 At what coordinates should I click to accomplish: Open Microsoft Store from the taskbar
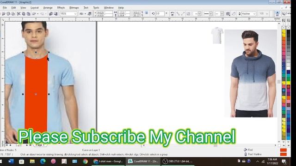(x=22, y=161)
